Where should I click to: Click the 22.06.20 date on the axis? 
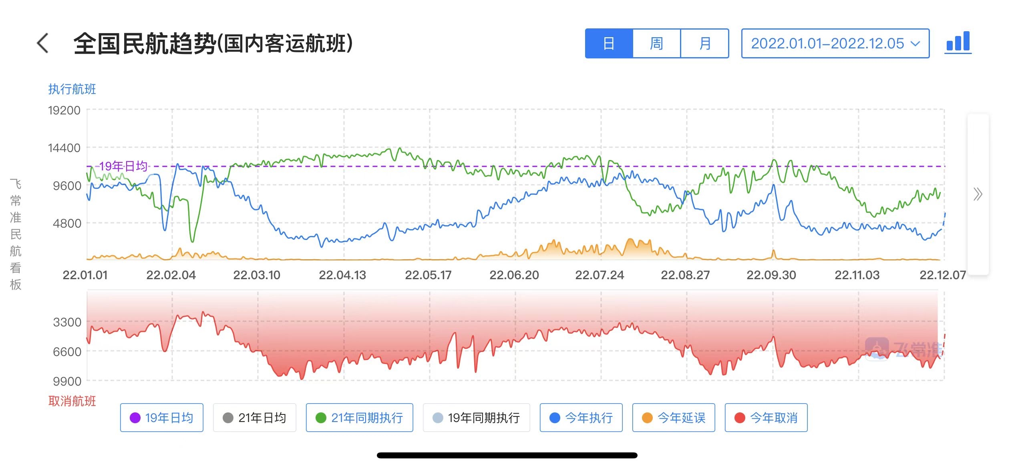pos(514,275)
